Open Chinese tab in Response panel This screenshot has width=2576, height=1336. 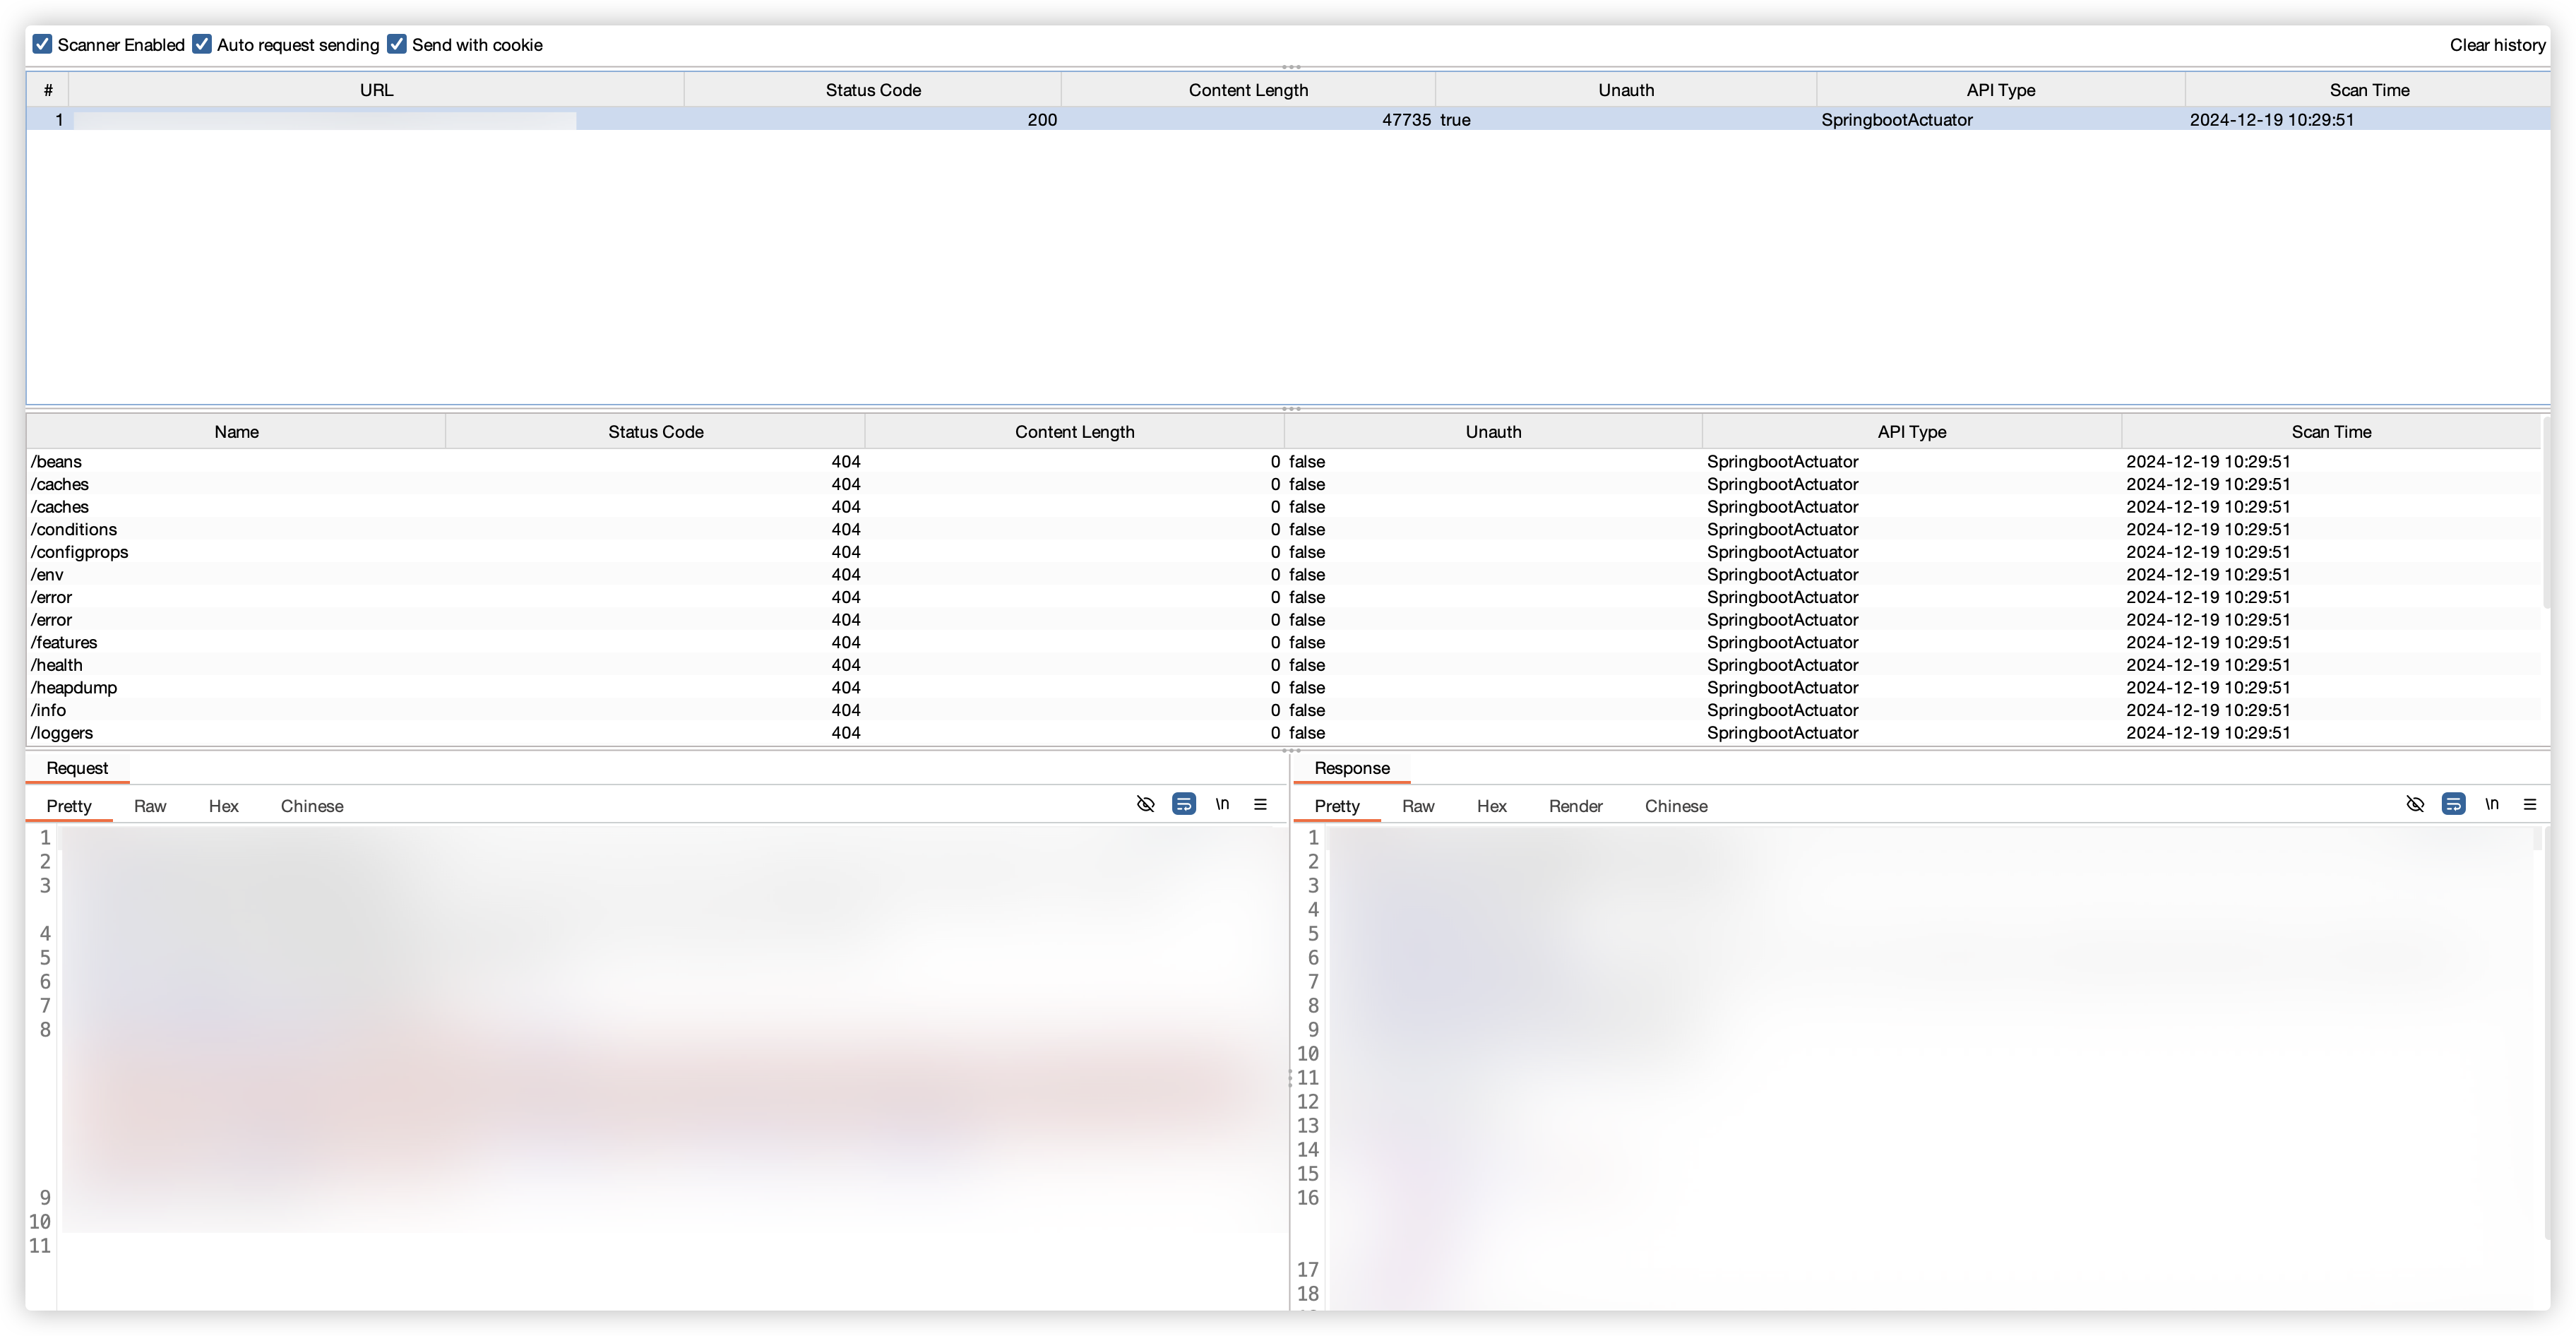[1676, 806]
